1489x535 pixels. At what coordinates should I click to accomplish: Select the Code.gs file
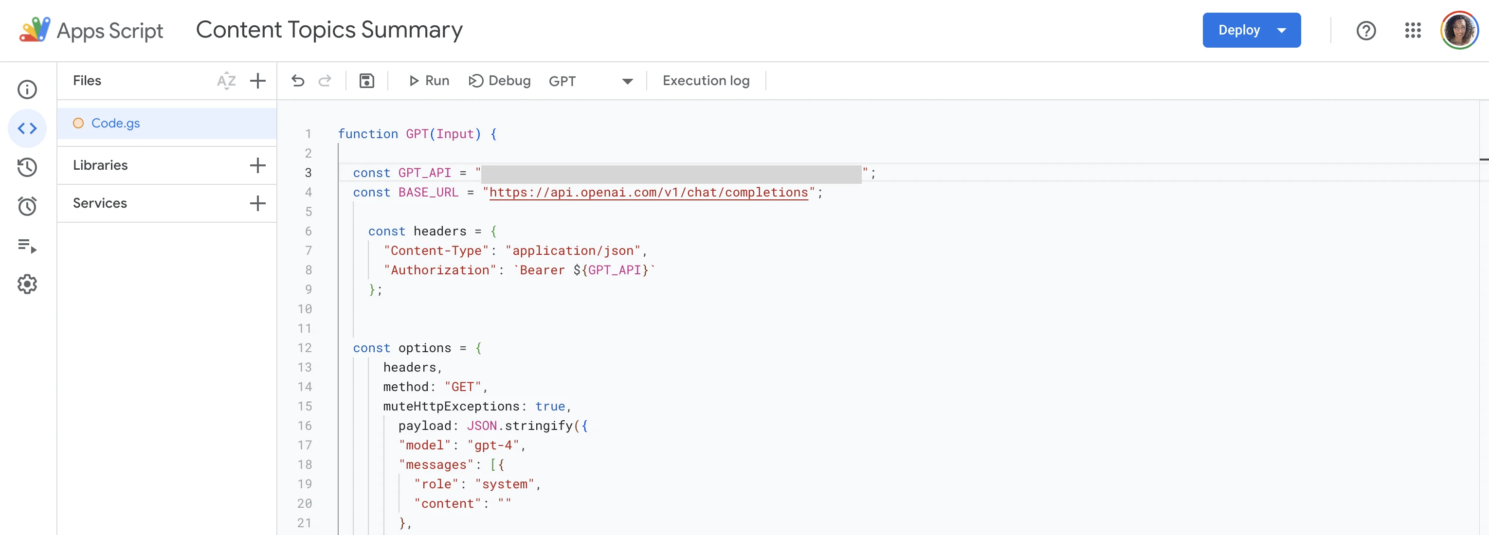point(116,124)
